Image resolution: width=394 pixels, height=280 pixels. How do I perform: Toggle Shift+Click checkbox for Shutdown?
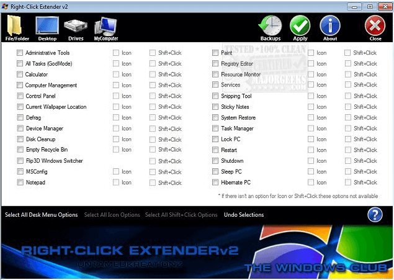click(347, 161)
